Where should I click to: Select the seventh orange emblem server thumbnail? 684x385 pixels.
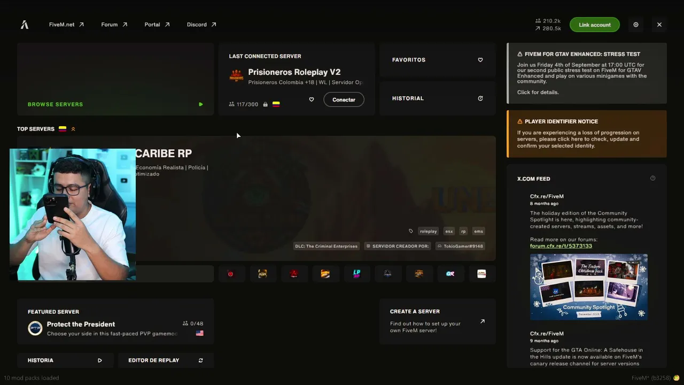pos(419,274)
